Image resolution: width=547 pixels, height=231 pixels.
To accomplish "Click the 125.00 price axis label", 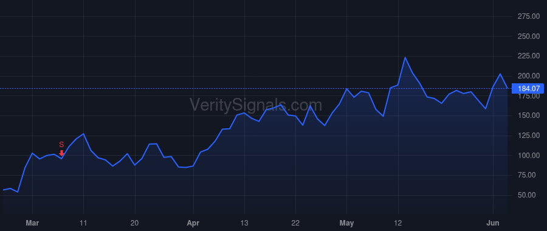I will [x=529, y=136].
